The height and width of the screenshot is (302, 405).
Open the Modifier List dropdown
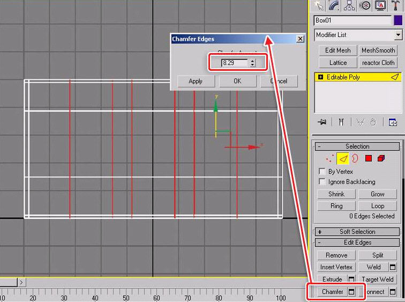tap(398, 35)
